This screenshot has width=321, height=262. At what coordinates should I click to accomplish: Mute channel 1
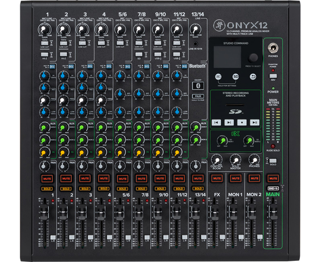coord(47,179)
